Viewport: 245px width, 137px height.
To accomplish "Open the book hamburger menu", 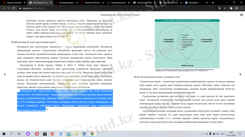I will tap(241, 15).
